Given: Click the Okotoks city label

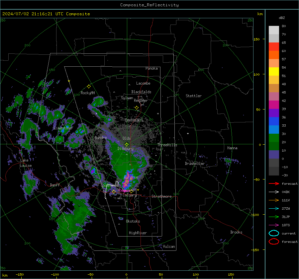Looking at the screenshot, I should point(133,221).
